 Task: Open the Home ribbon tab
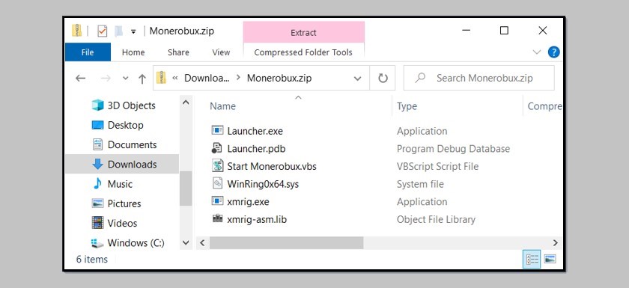(133, 52)
